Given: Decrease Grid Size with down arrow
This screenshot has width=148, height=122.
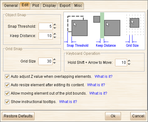Looking at the screenshot, I should (54, 63).
